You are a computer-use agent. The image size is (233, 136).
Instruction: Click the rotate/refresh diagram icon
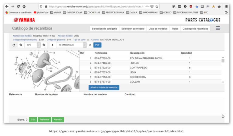click(14, 45)
